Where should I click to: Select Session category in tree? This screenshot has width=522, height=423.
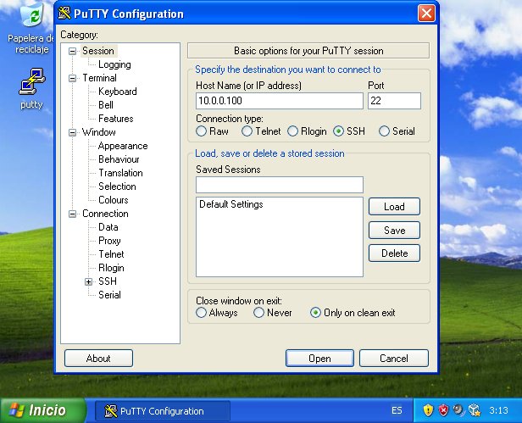pos(98,51)
